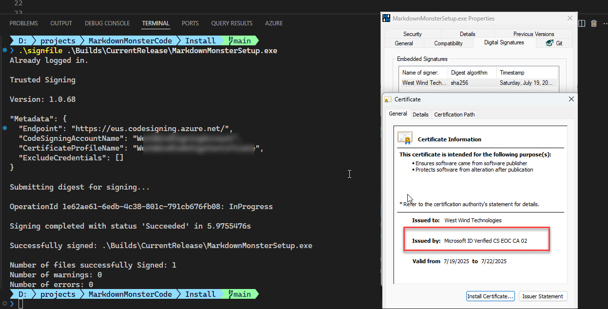The image size is (608, 309).
Task: Show the Query Results tab
Action: tap(231, 23)
